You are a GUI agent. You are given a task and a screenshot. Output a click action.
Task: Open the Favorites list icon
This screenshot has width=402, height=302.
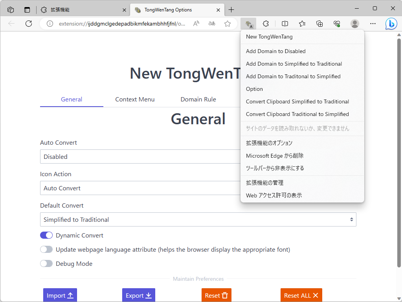coord(302,24)
